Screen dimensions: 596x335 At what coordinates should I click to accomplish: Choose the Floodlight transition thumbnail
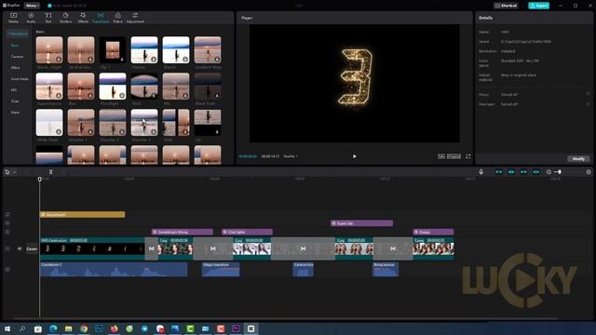tap(113, 87)
